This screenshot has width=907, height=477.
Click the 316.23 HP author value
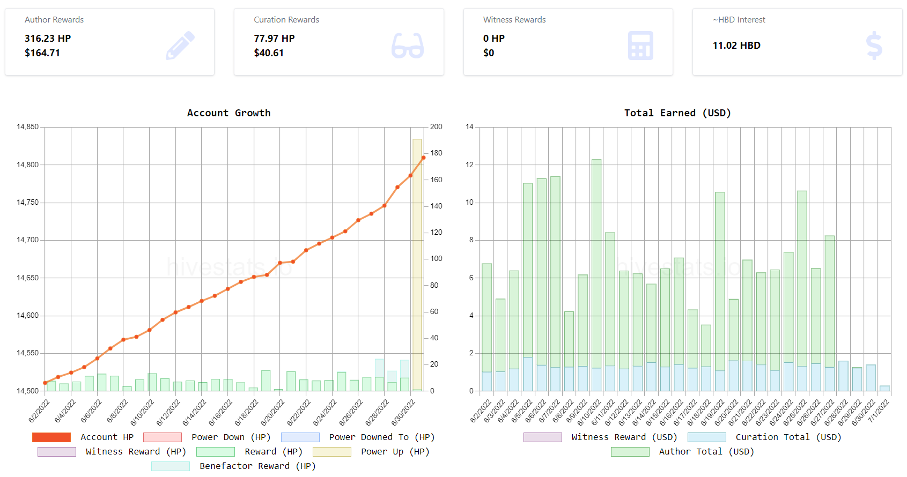pos(48,39)
